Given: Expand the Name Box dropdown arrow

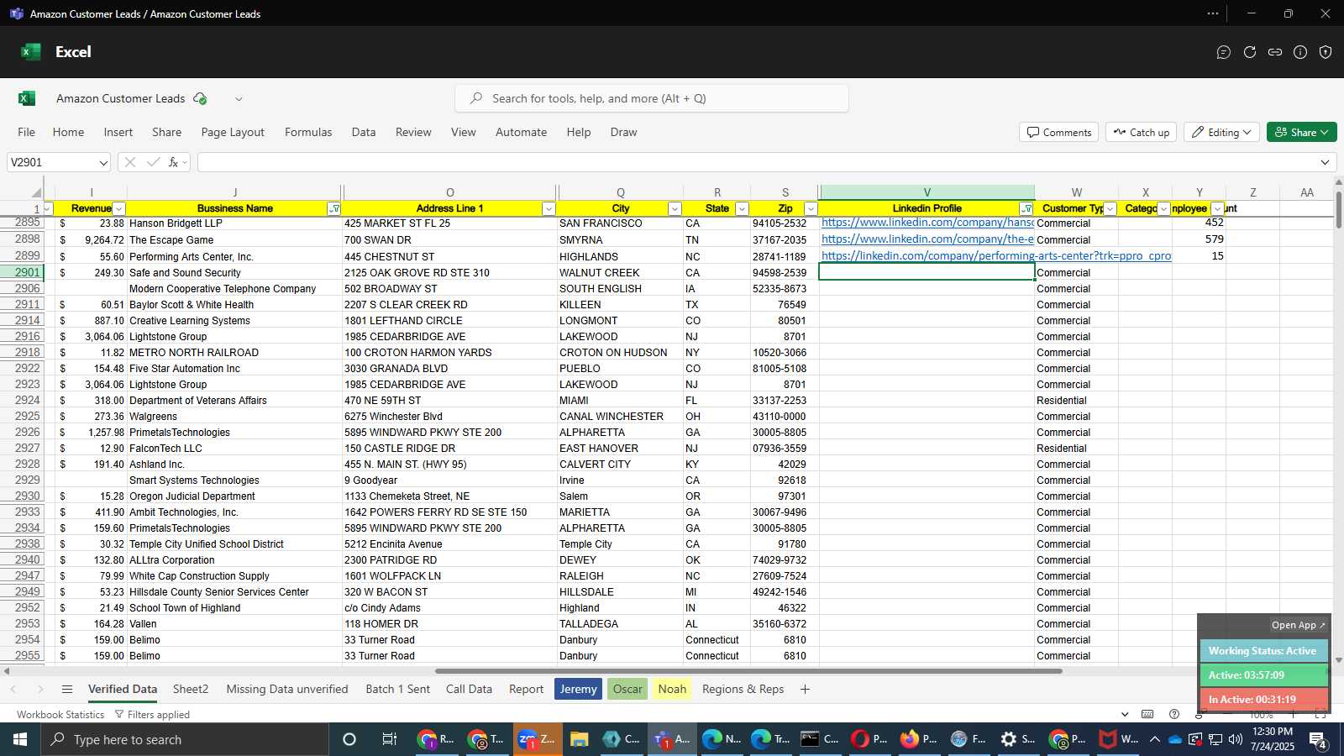Looking at the screenshot, I should tap(103, 162).
